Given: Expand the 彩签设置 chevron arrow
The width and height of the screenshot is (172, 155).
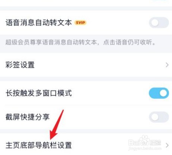Looking at the screenshot, I should point(167,65).
